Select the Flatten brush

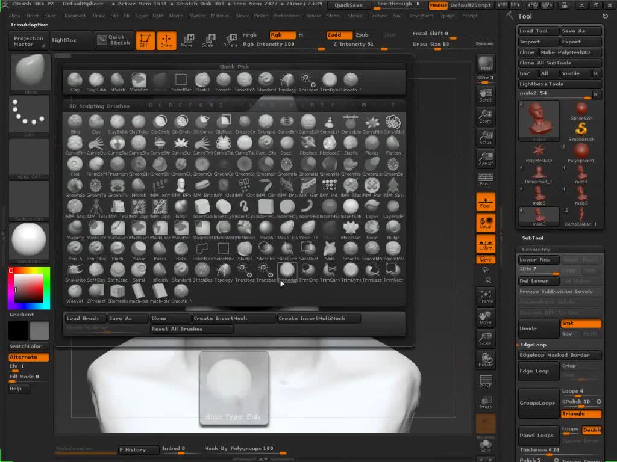[393, 143]
